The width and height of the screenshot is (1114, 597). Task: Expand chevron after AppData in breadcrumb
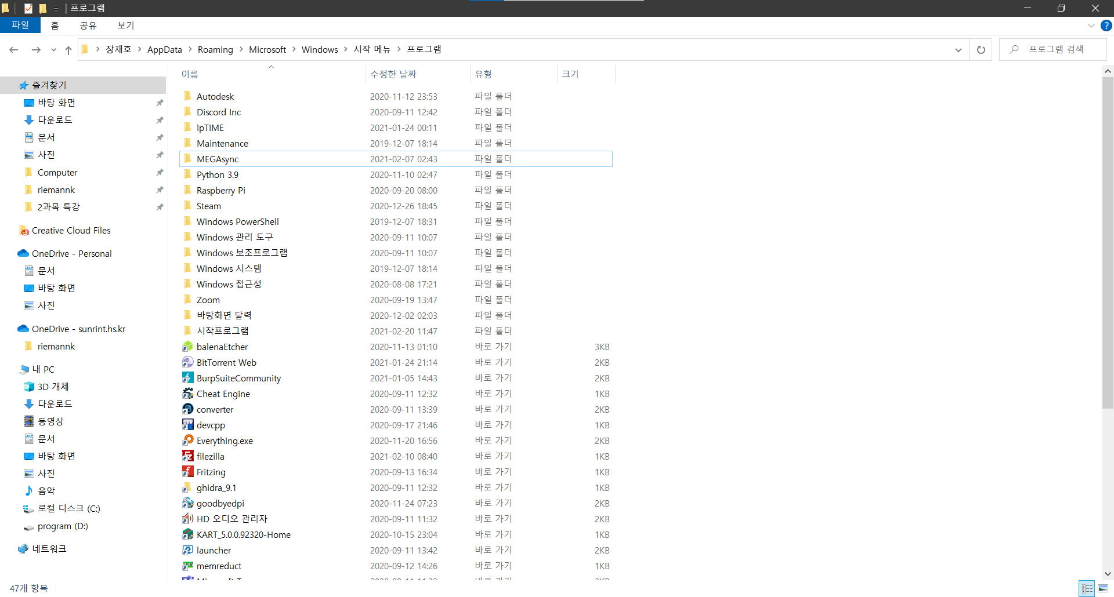(x=190, y=49)
